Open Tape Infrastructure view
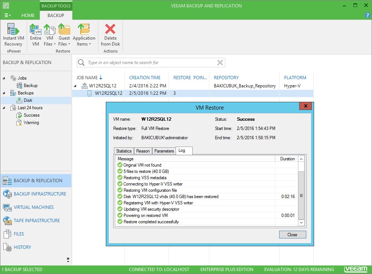The image size is (372, 274). coord(36,221)
